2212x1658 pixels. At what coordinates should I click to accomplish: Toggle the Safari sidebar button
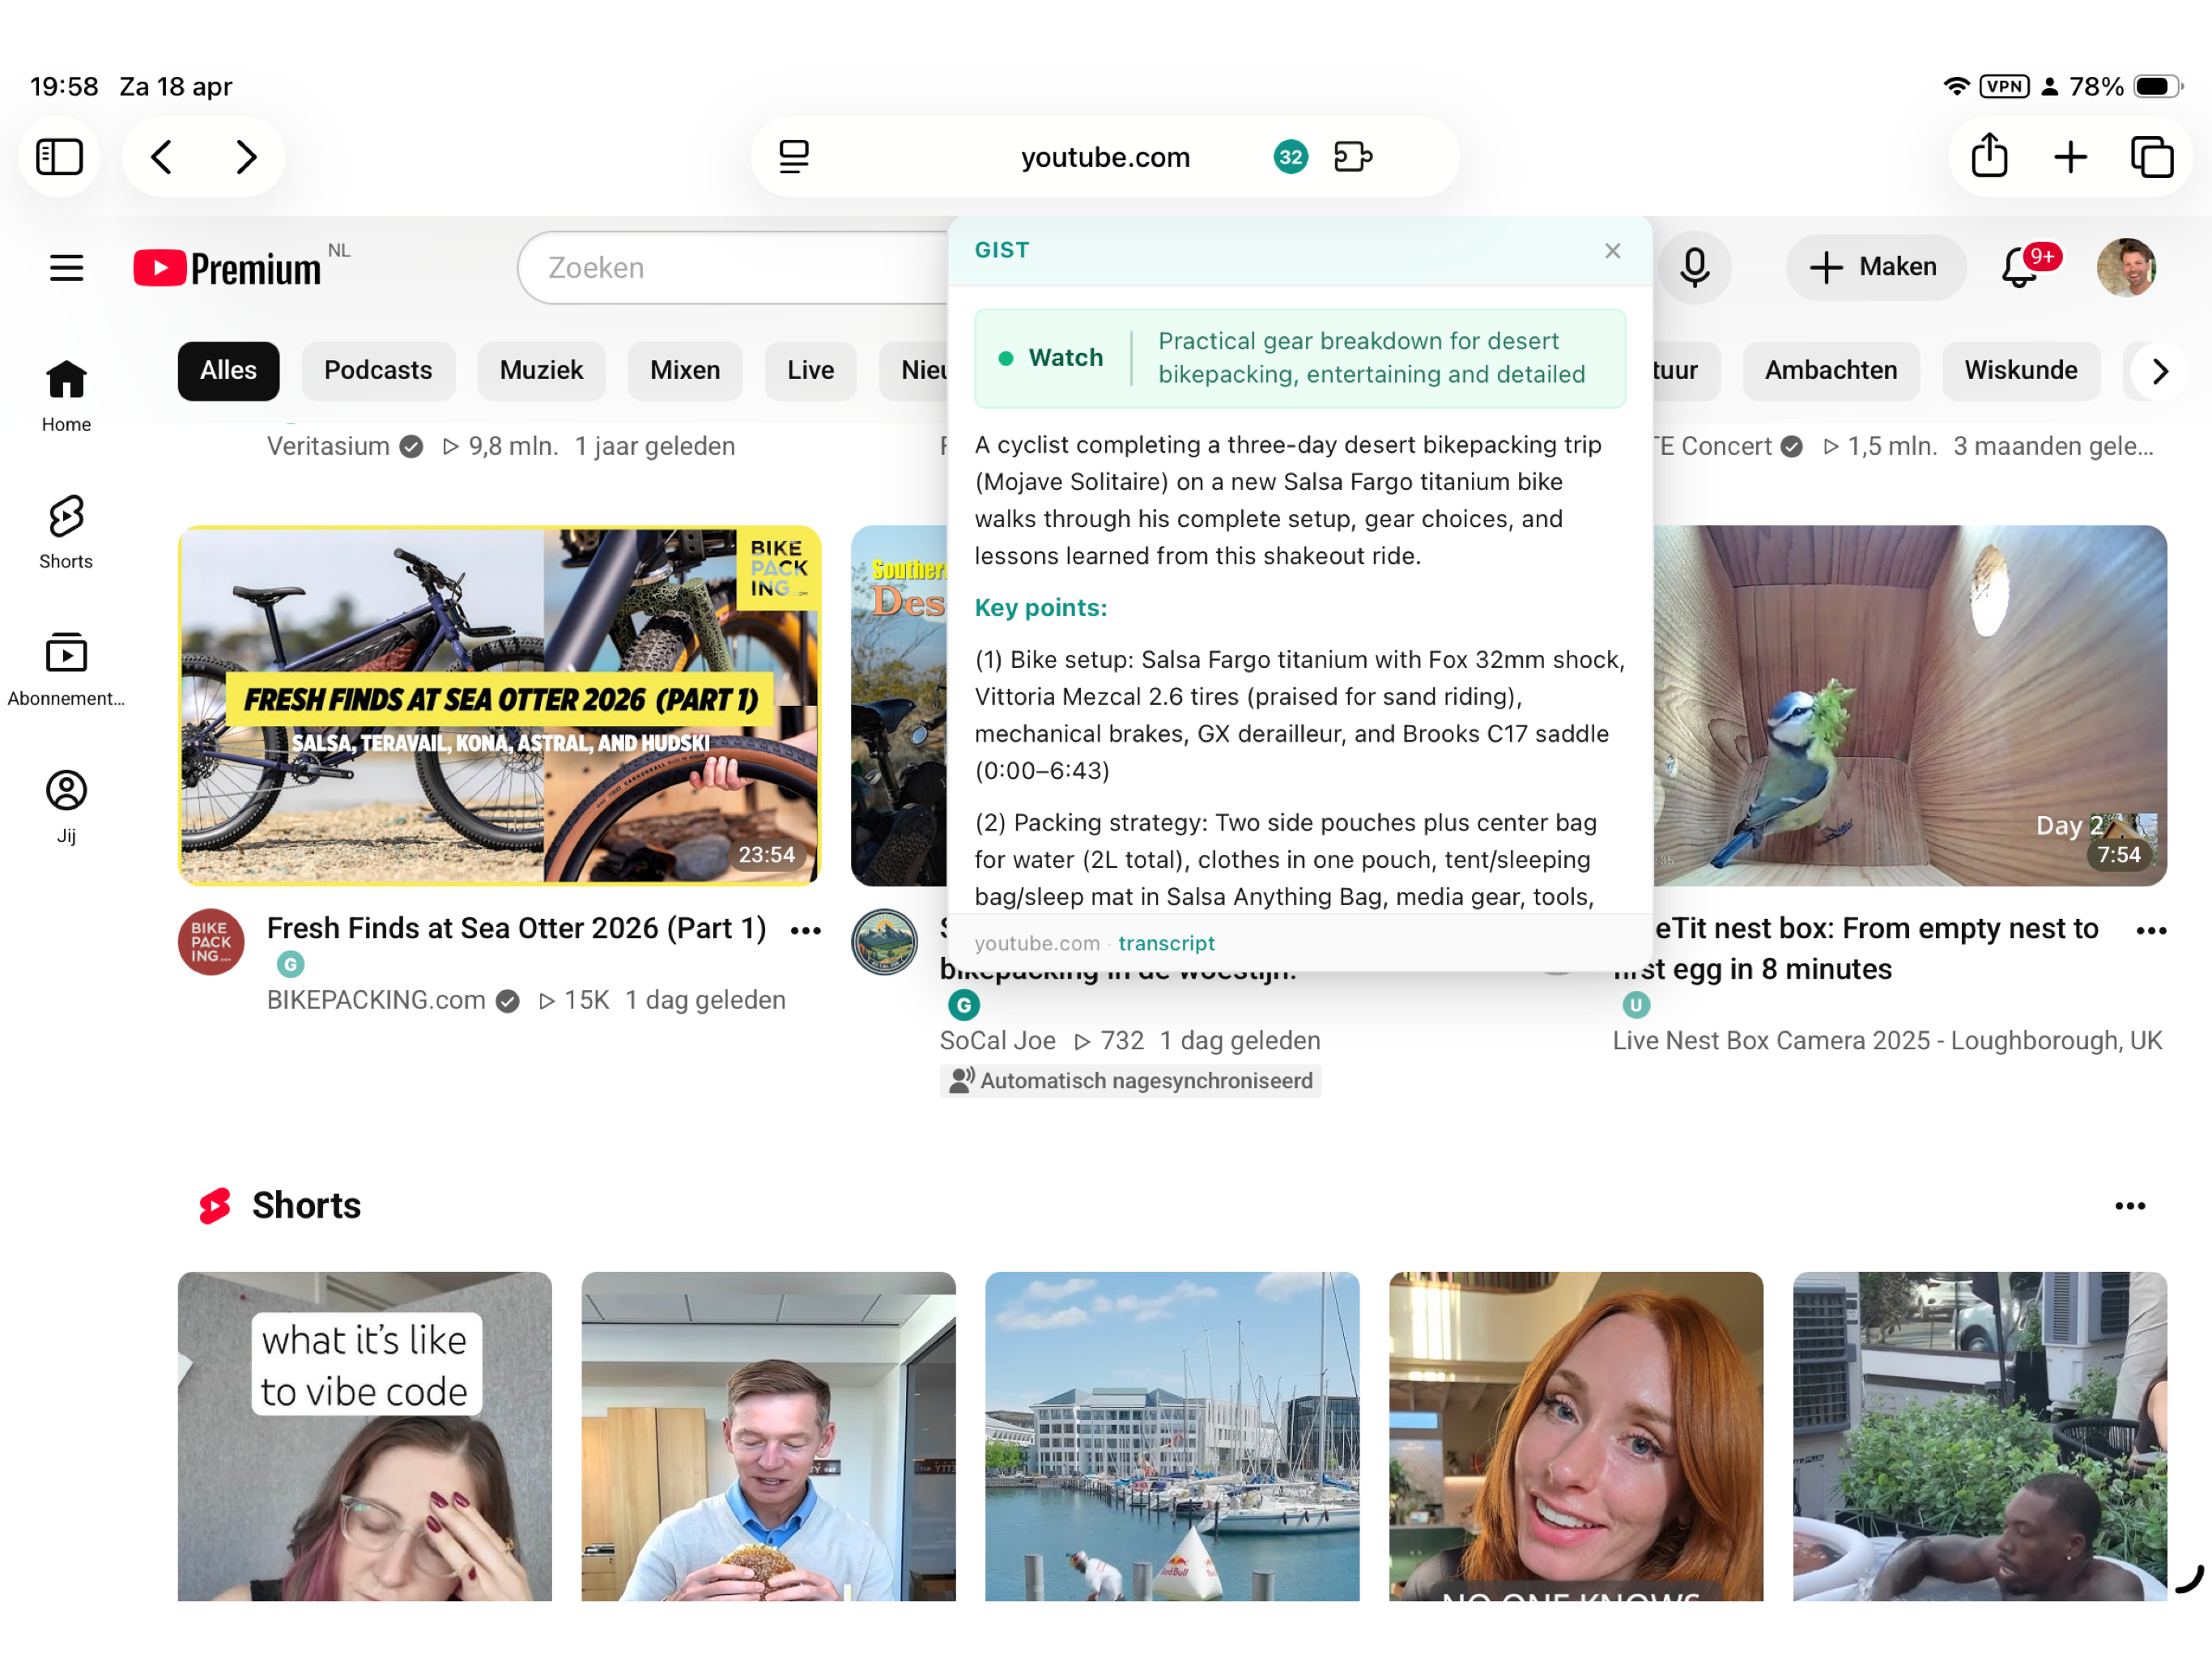(x=59, y=157)
